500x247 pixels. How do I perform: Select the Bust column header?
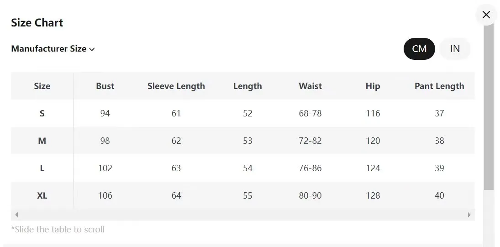point(105,86)
